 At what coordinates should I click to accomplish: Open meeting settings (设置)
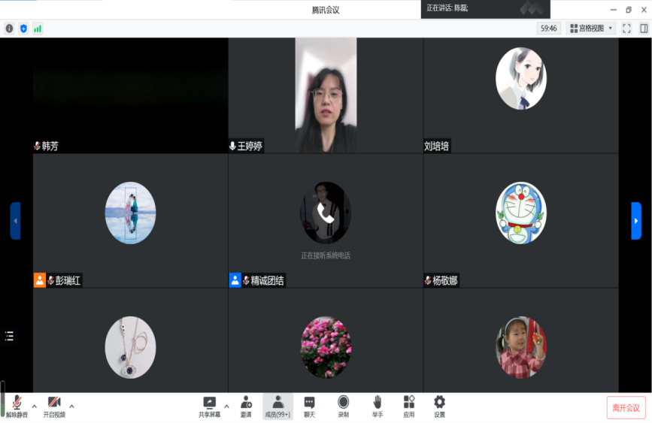pyautogui.click(x=439, y=406)
